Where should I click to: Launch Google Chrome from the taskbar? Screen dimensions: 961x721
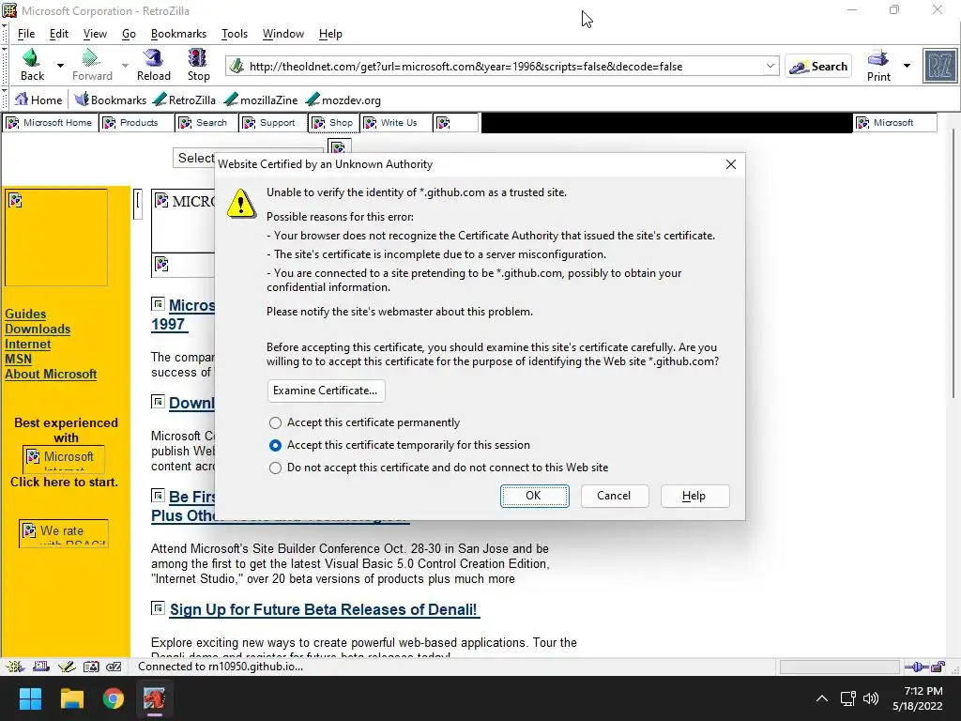coord(114,698)
